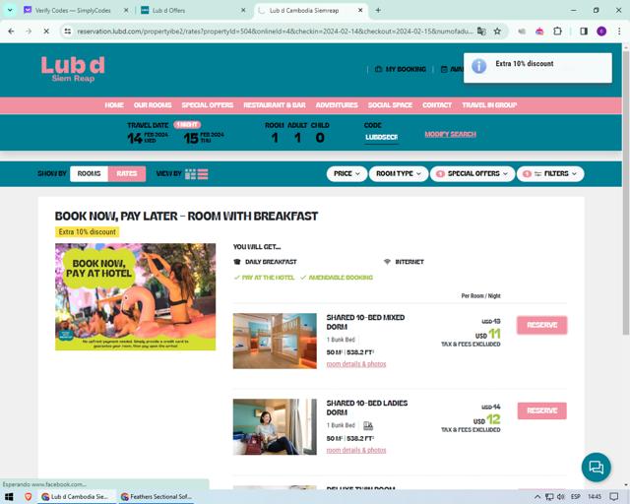Switch to Verify Codes SimplyCodes tab

tap(72, 11)
